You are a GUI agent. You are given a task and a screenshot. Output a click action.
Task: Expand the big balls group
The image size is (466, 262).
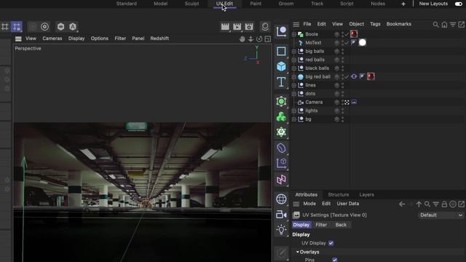point(294,52)
